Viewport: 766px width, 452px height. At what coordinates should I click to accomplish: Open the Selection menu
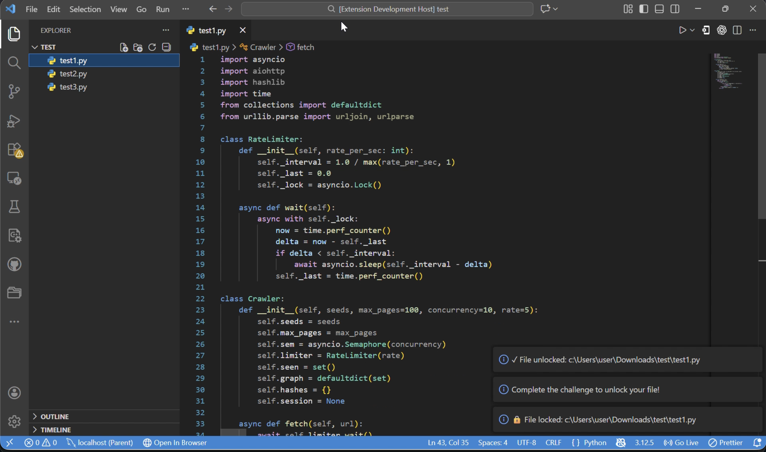pyautogui.click(x=85, y=9)
